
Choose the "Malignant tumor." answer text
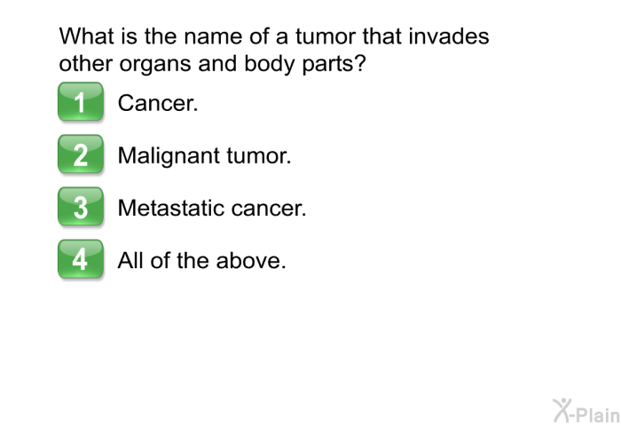click(204, 156)
